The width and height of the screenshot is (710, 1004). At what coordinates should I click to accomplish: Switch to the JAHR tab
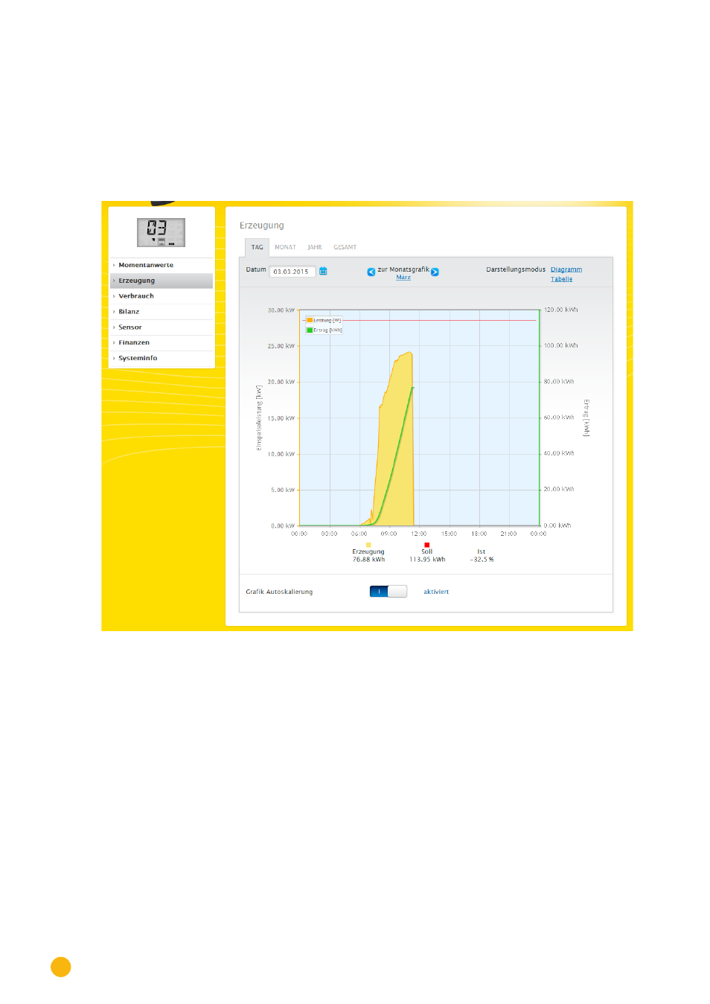(315, 247)
